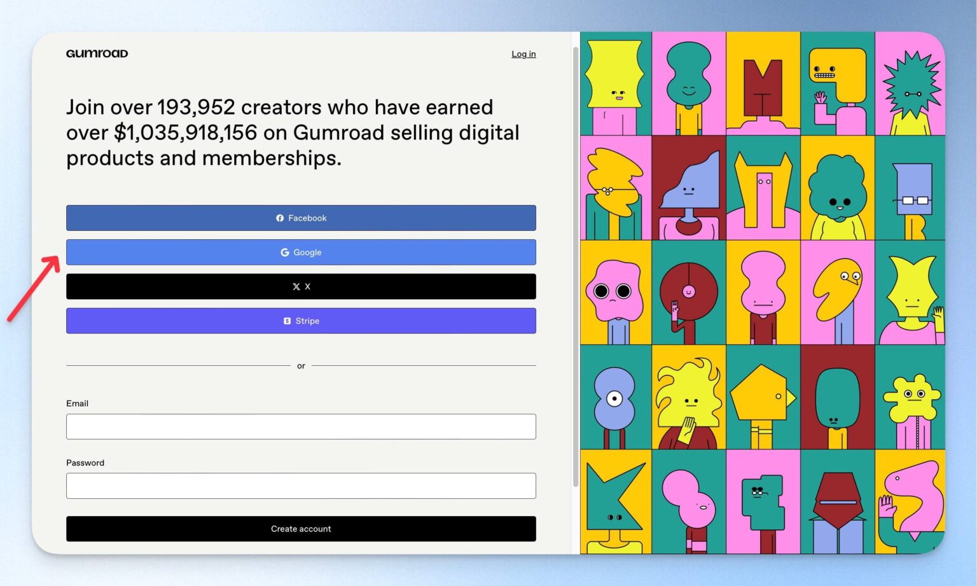Screen dimensions: 977x586
Task: Click the X logo icon
Action: tap(296, 287)
